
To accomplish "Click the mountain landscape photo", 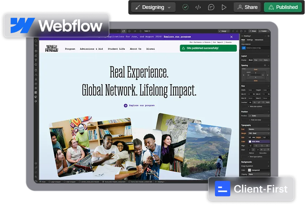I will (207, 151).
